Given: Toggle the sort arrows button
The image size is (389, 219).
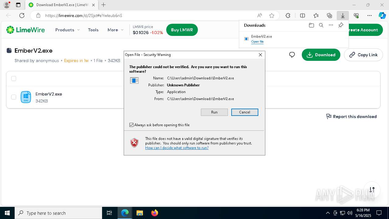Looking at the screenshot, I should click(x=372, y=190).
